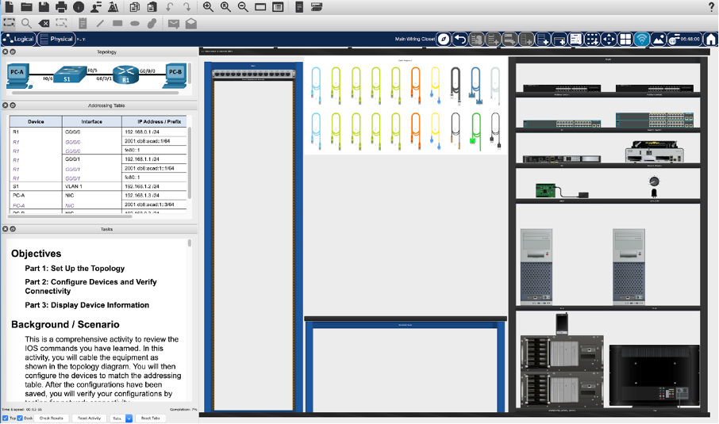The height and width of the screenshot is (424, 719).
Task: Zoom in on the workspace
Action: tap(208, 7)
